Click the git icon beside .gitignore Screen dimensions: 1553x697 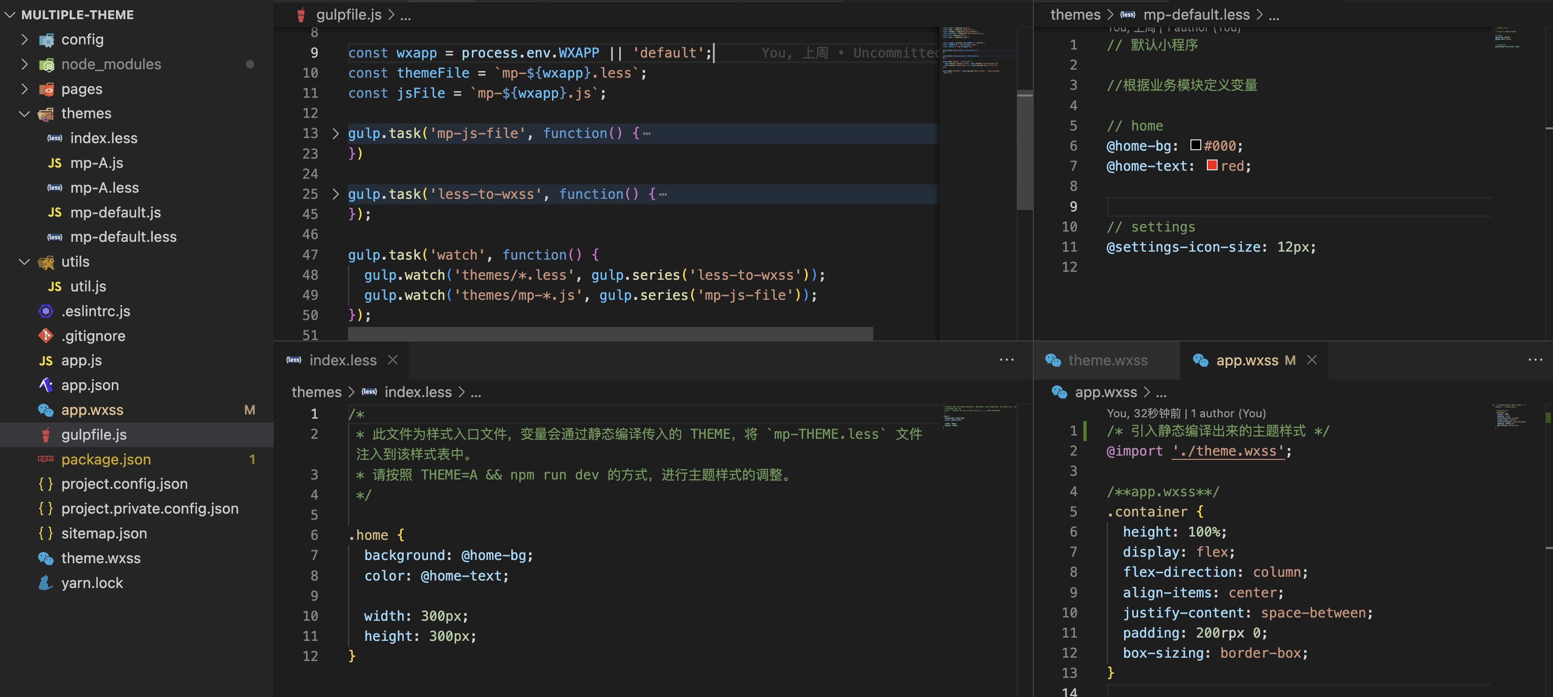coord(46,335)
